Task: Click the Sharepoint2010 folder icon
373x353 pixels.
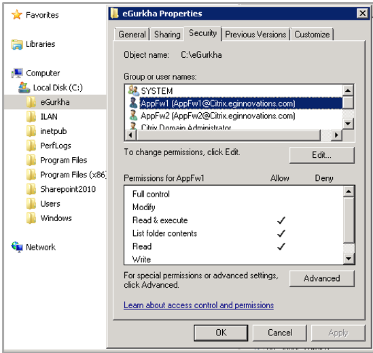Action: point(31,189)
